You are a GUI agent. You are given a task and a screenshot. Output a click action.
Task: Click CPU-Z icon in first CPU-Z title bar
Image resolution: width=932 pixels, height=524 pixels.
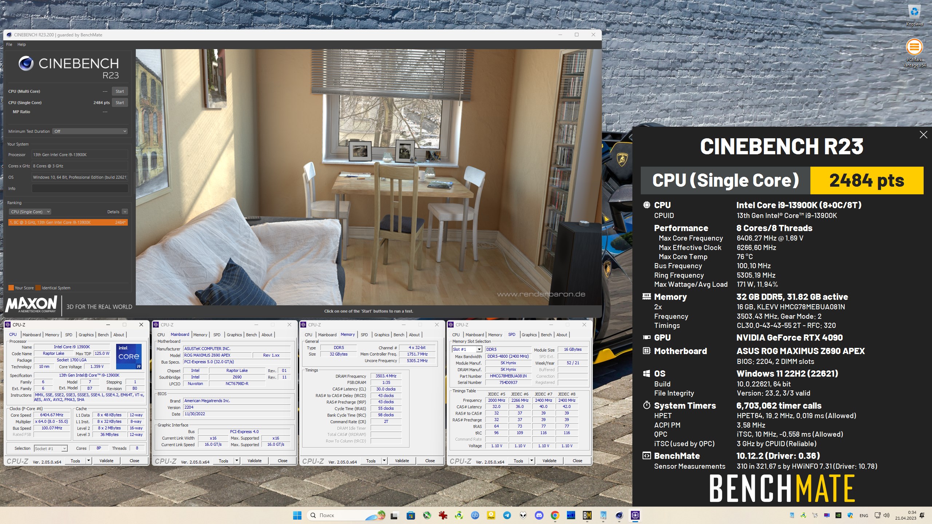[x=8, y=325]
